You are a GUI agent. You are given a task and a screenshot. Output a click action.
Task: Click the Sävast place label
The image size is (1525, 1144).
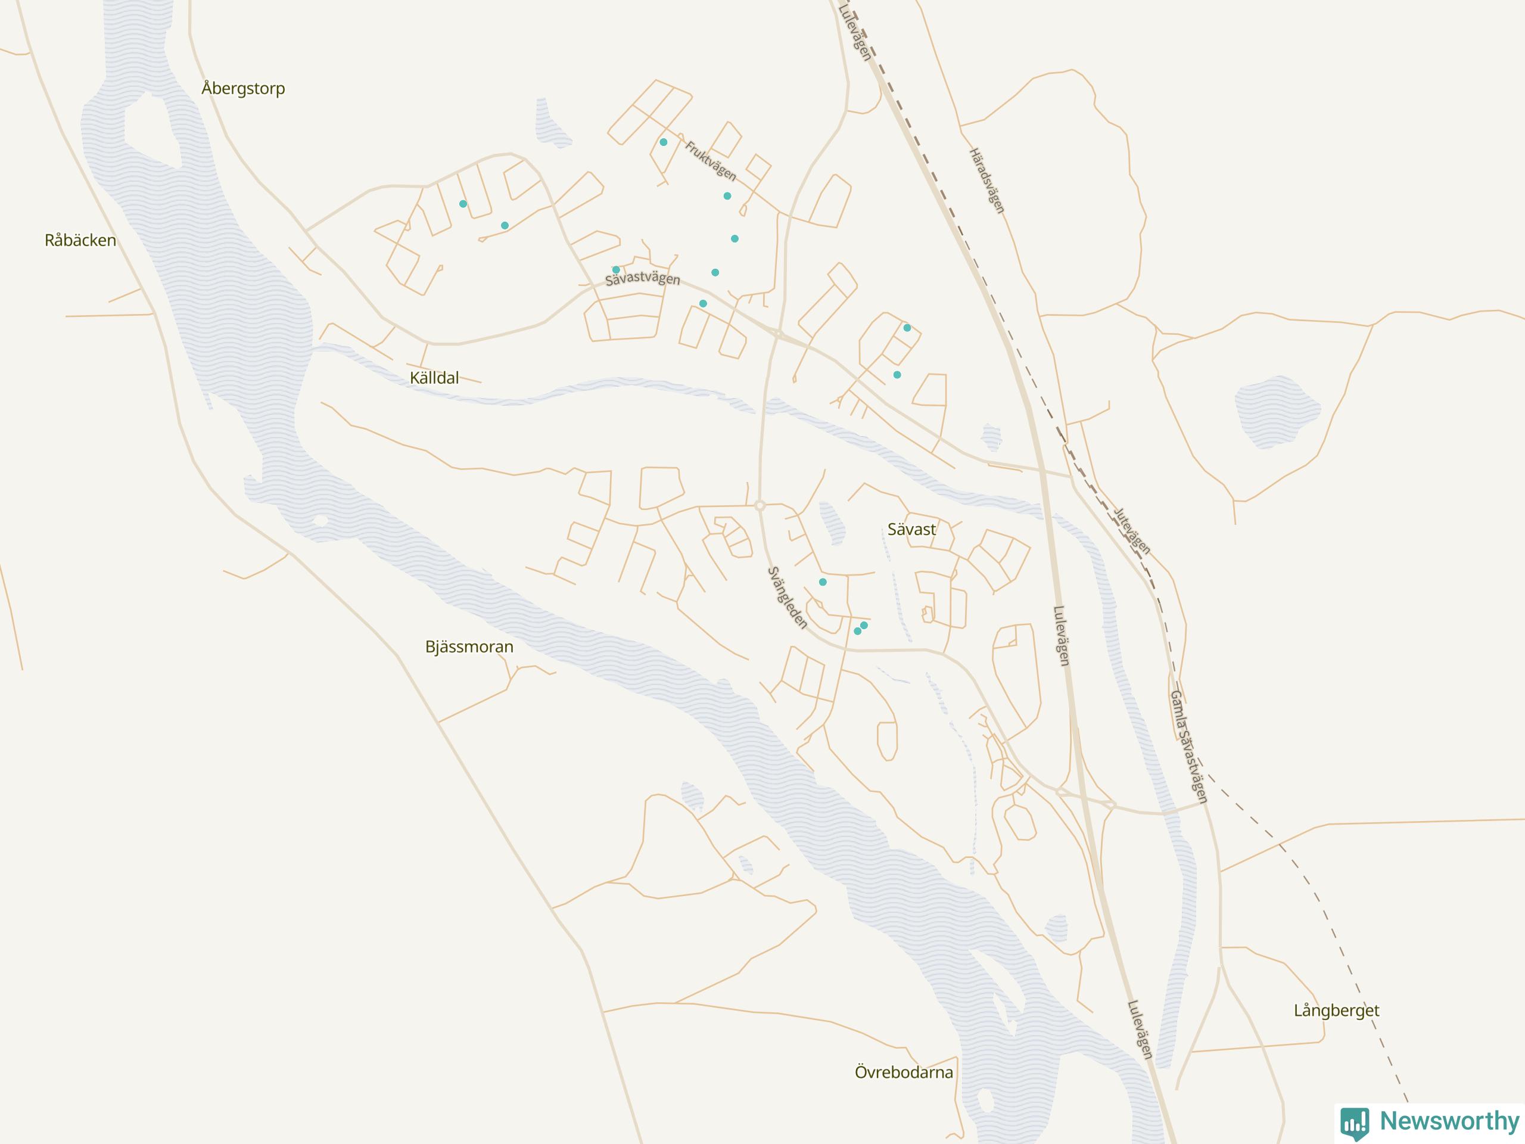[x=911, y=529]
